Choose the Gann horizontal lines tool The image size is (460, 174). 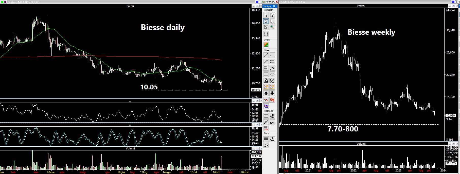tap(266, 139)
